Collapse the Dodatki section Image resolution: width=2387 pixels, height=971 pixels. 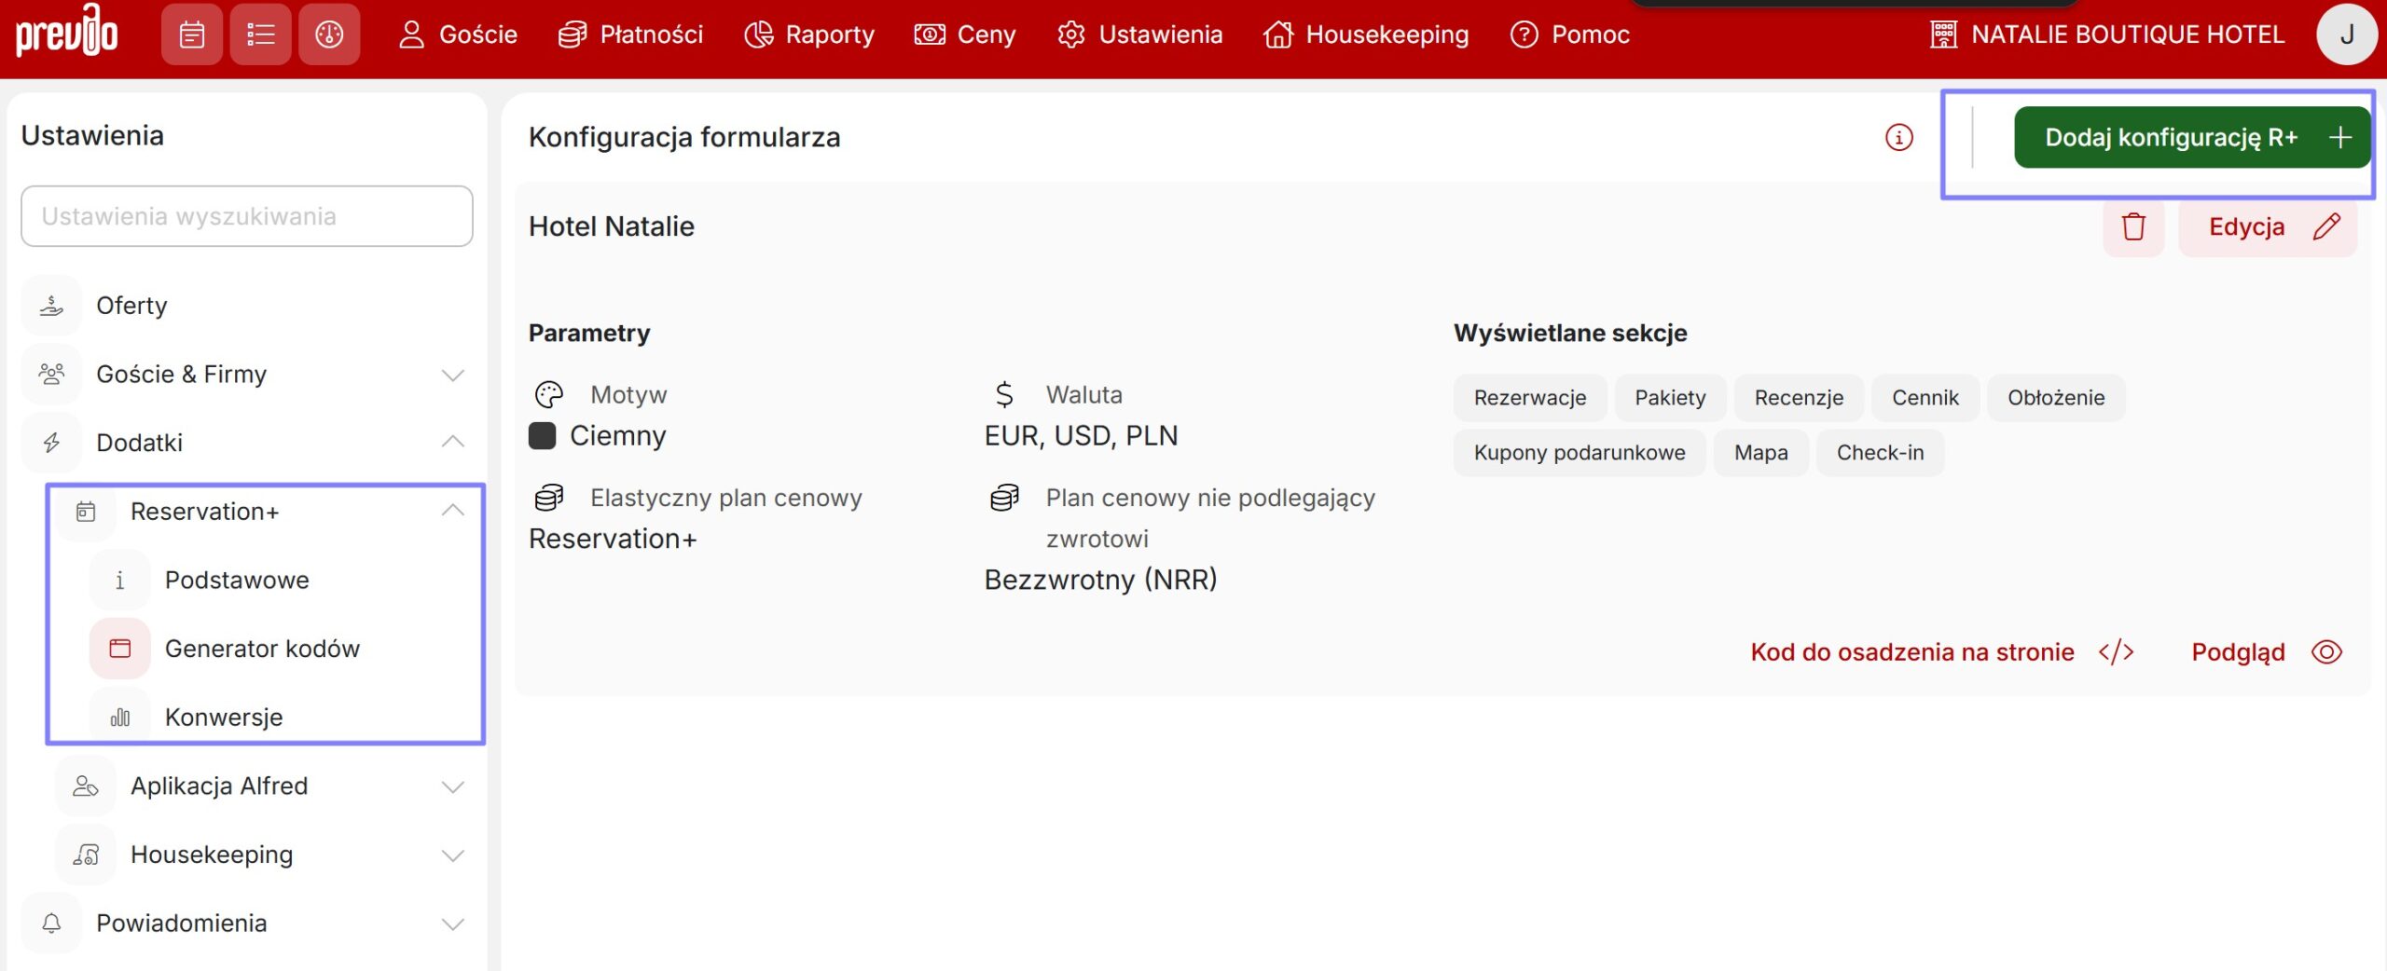[x=452, y=442]
